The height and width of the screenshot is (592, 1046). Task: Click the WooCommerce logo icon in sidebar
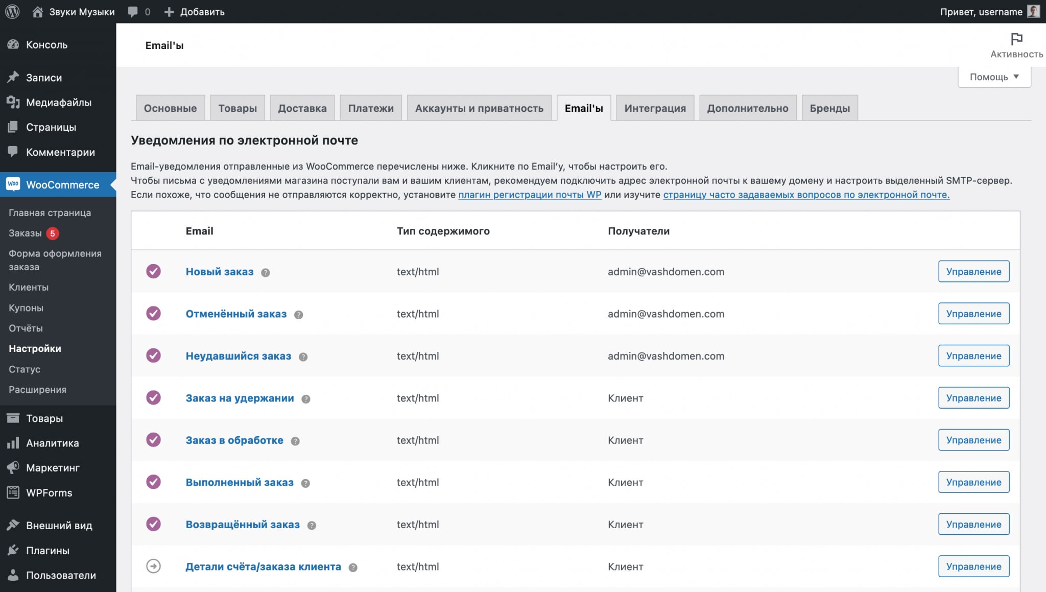13,184
